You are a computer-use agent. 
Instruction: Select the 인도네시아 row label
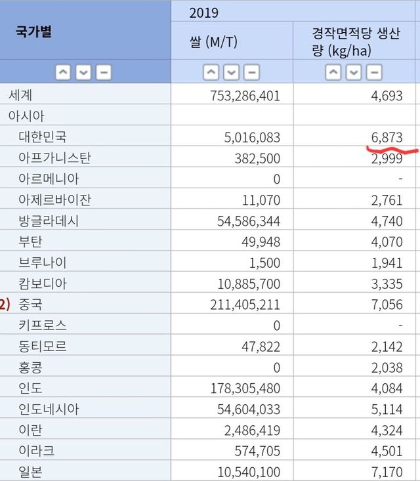[x=49, y=409]
